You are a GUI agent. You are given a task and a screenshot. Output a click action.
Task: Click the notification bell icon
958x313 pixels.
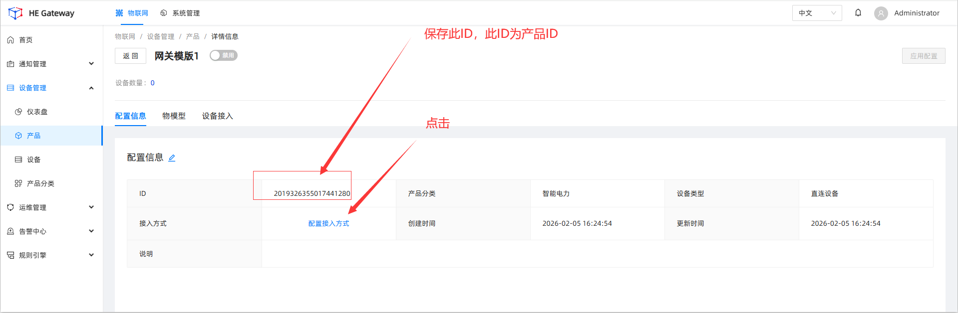tap(858, 13)
